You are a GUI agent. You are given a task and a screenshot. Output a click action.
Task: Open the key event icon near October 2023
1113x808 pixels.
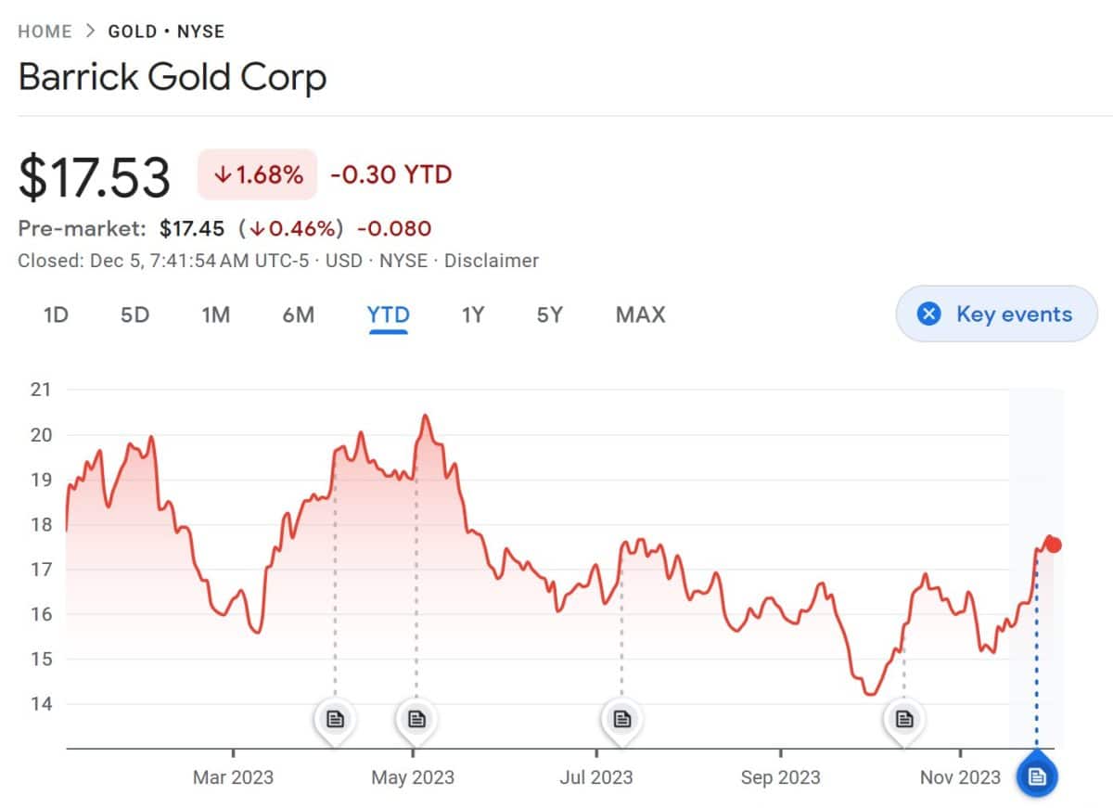[904, 717]
